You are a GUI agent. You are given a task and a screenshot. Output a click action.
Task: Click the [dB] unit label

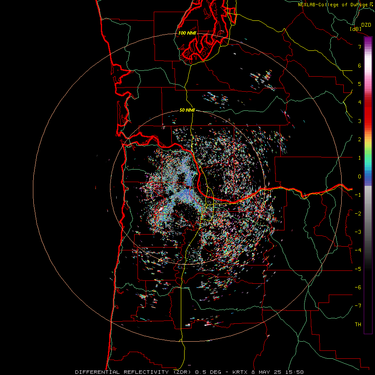[355, 29]
